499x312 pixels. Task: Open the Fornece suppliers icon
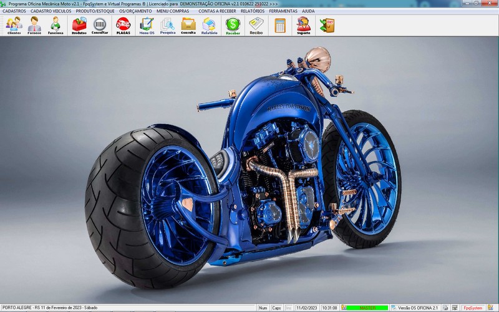pos(34,26)
